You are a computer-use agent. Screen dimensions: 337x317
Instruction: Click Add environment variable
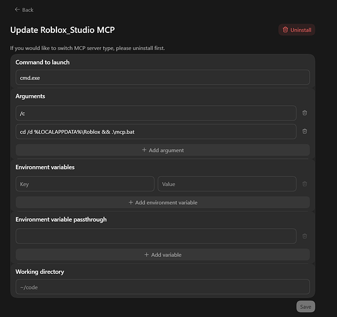pyautogui.click(x=162, y=202)
